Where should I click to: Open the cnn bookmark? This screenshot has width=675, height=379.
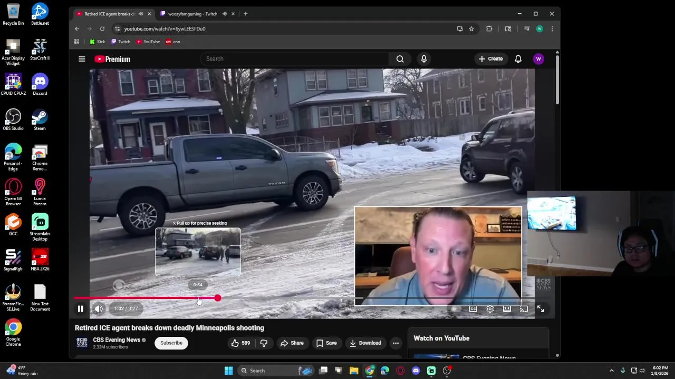tap(173, 42)
